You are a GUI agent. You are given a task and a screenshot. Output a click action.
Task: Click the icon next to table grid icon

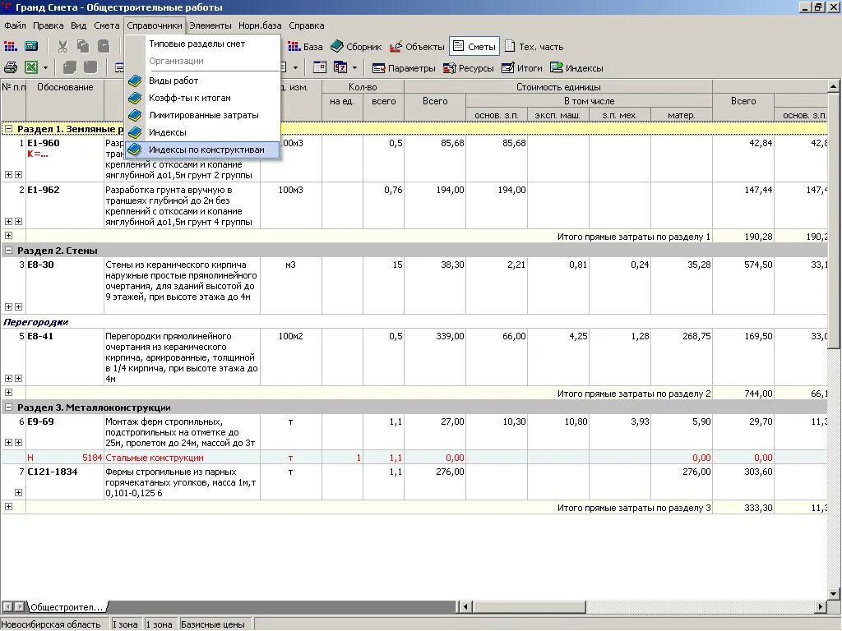(x=340, y=67)
